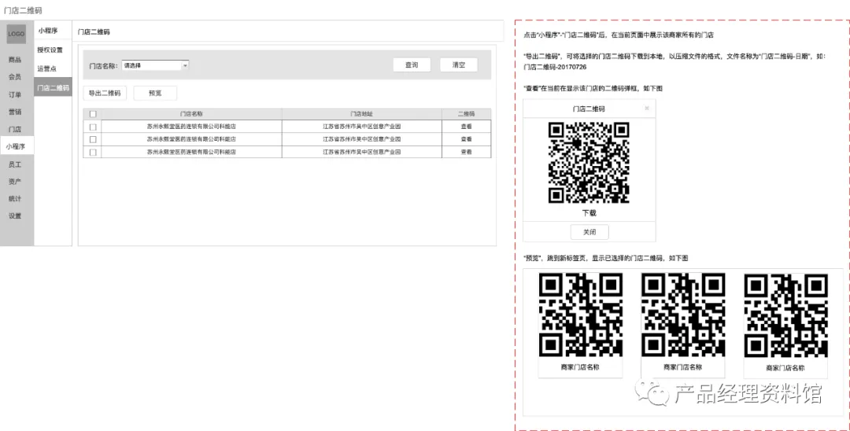Screen dimensions: 850x431
Task: Click the 门店地址 column header
Action: [x=361, y=114]
